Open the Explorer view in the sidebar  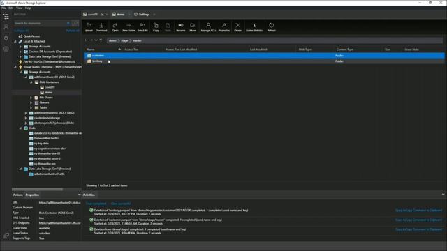6,17
